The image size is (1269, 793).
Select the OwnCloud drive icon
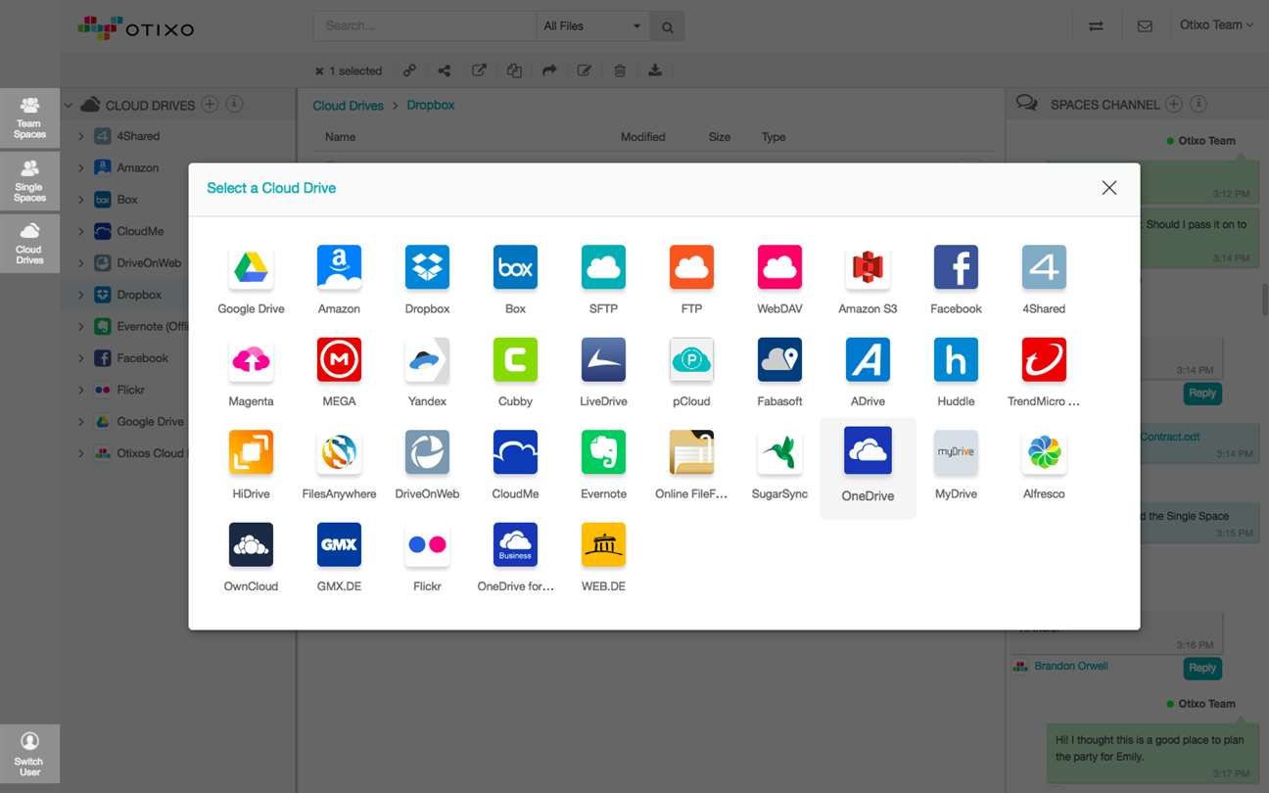click(x=251, y=544)
